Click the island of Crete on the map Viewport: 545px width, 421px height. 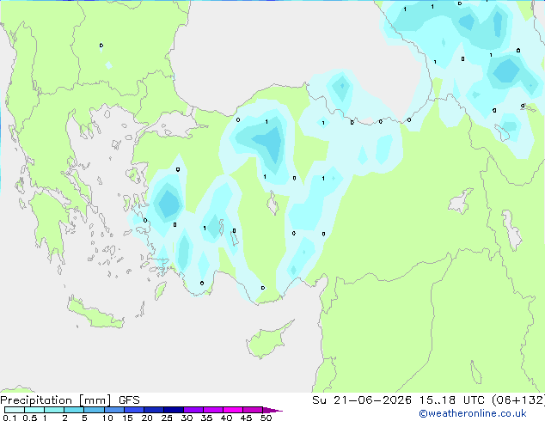click(x=95, y=314)
